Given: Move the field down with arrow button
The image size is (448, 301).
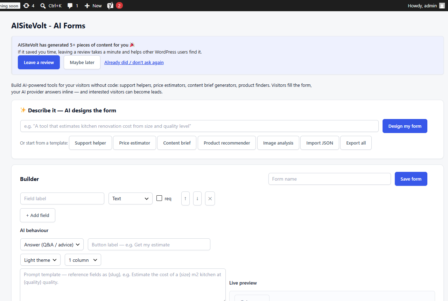Looking at the screenshot, I should tap(197, 198).
